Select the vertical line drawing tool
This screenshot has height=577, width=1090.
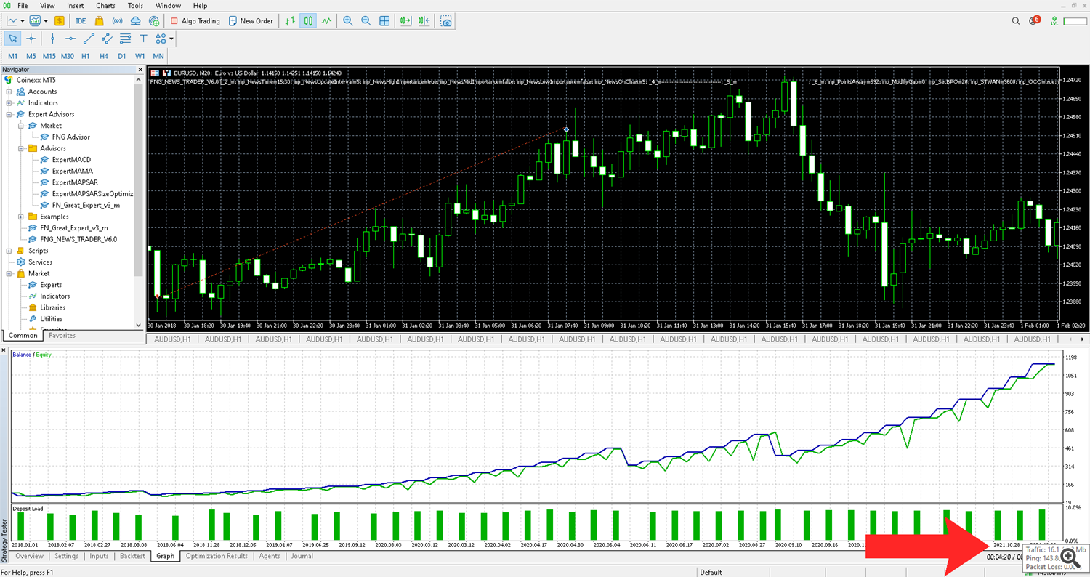coord(52,39)
